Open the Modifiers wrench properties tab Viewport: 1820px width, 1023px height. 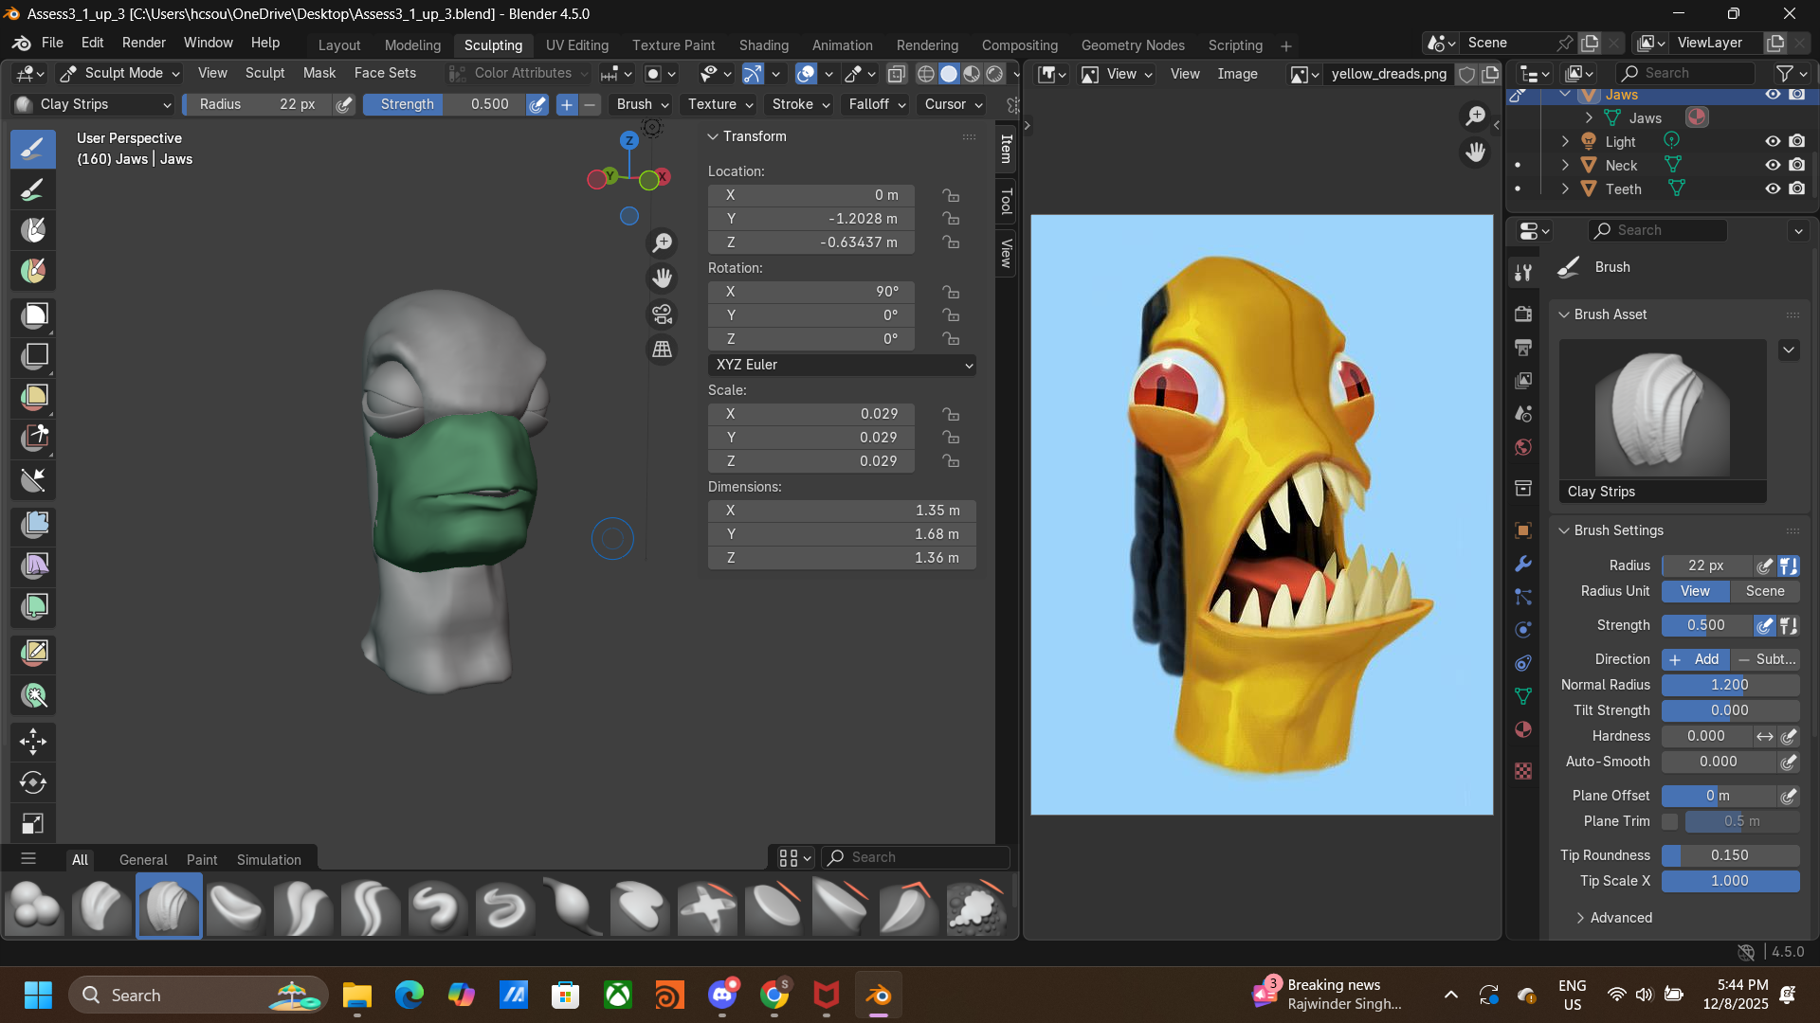coord(1523,565)
